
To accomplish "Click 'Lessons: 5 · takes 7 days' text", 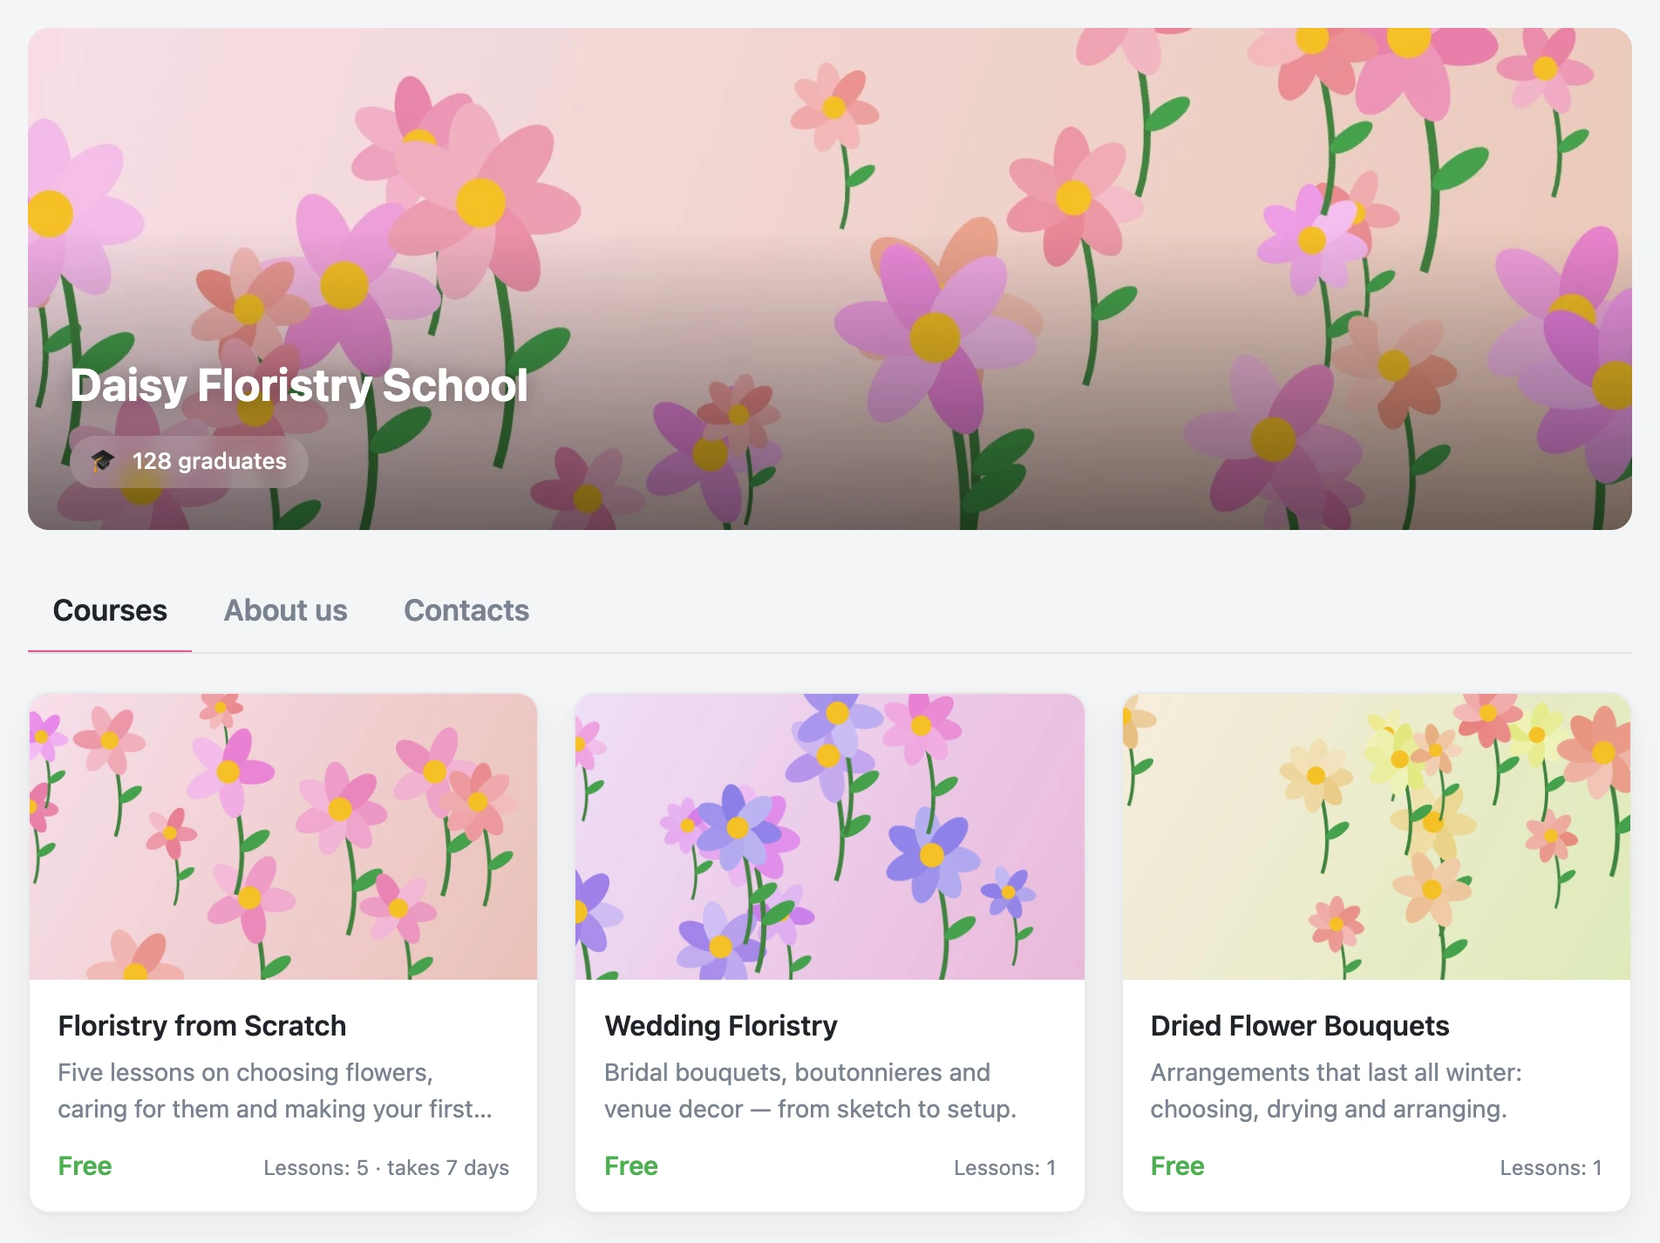I will click(x=386, y=1168).
